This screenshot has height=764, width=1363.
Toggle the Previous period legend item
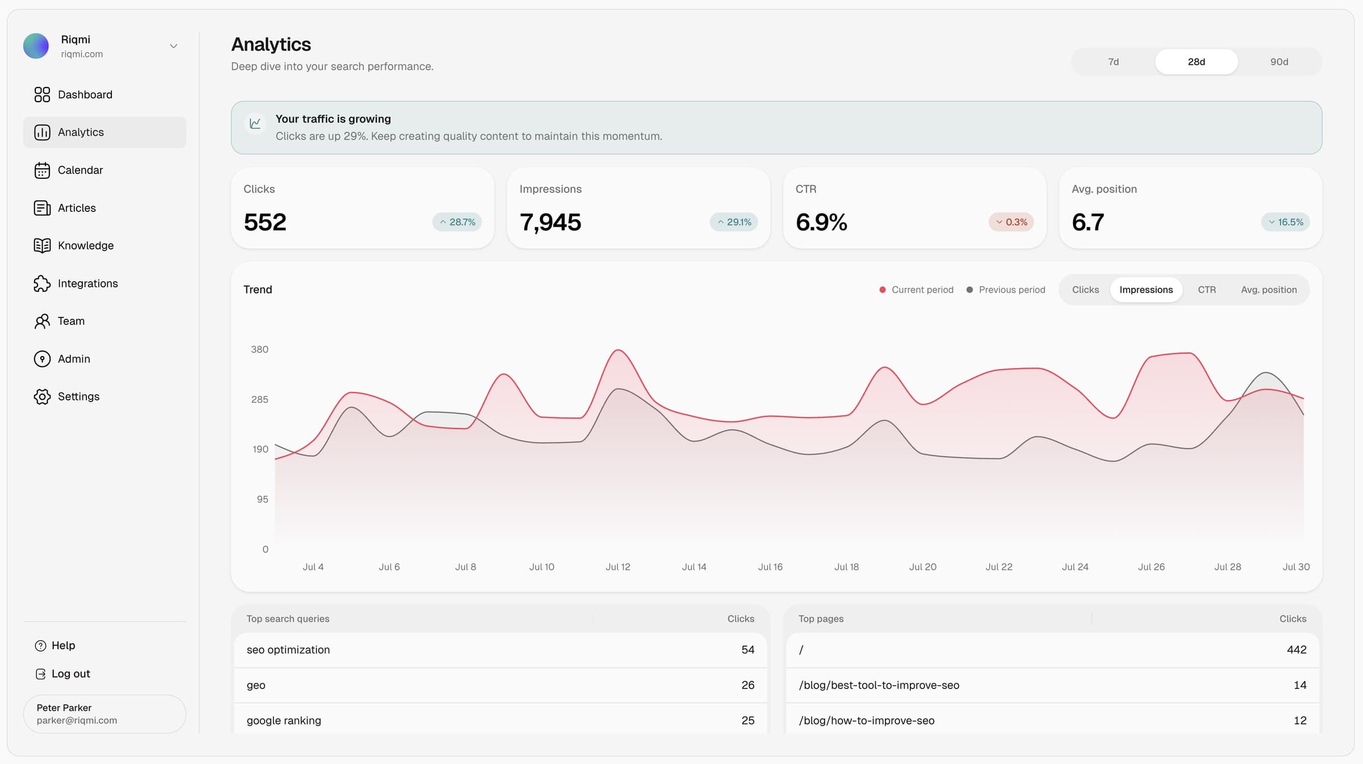tap(1006, 290)
